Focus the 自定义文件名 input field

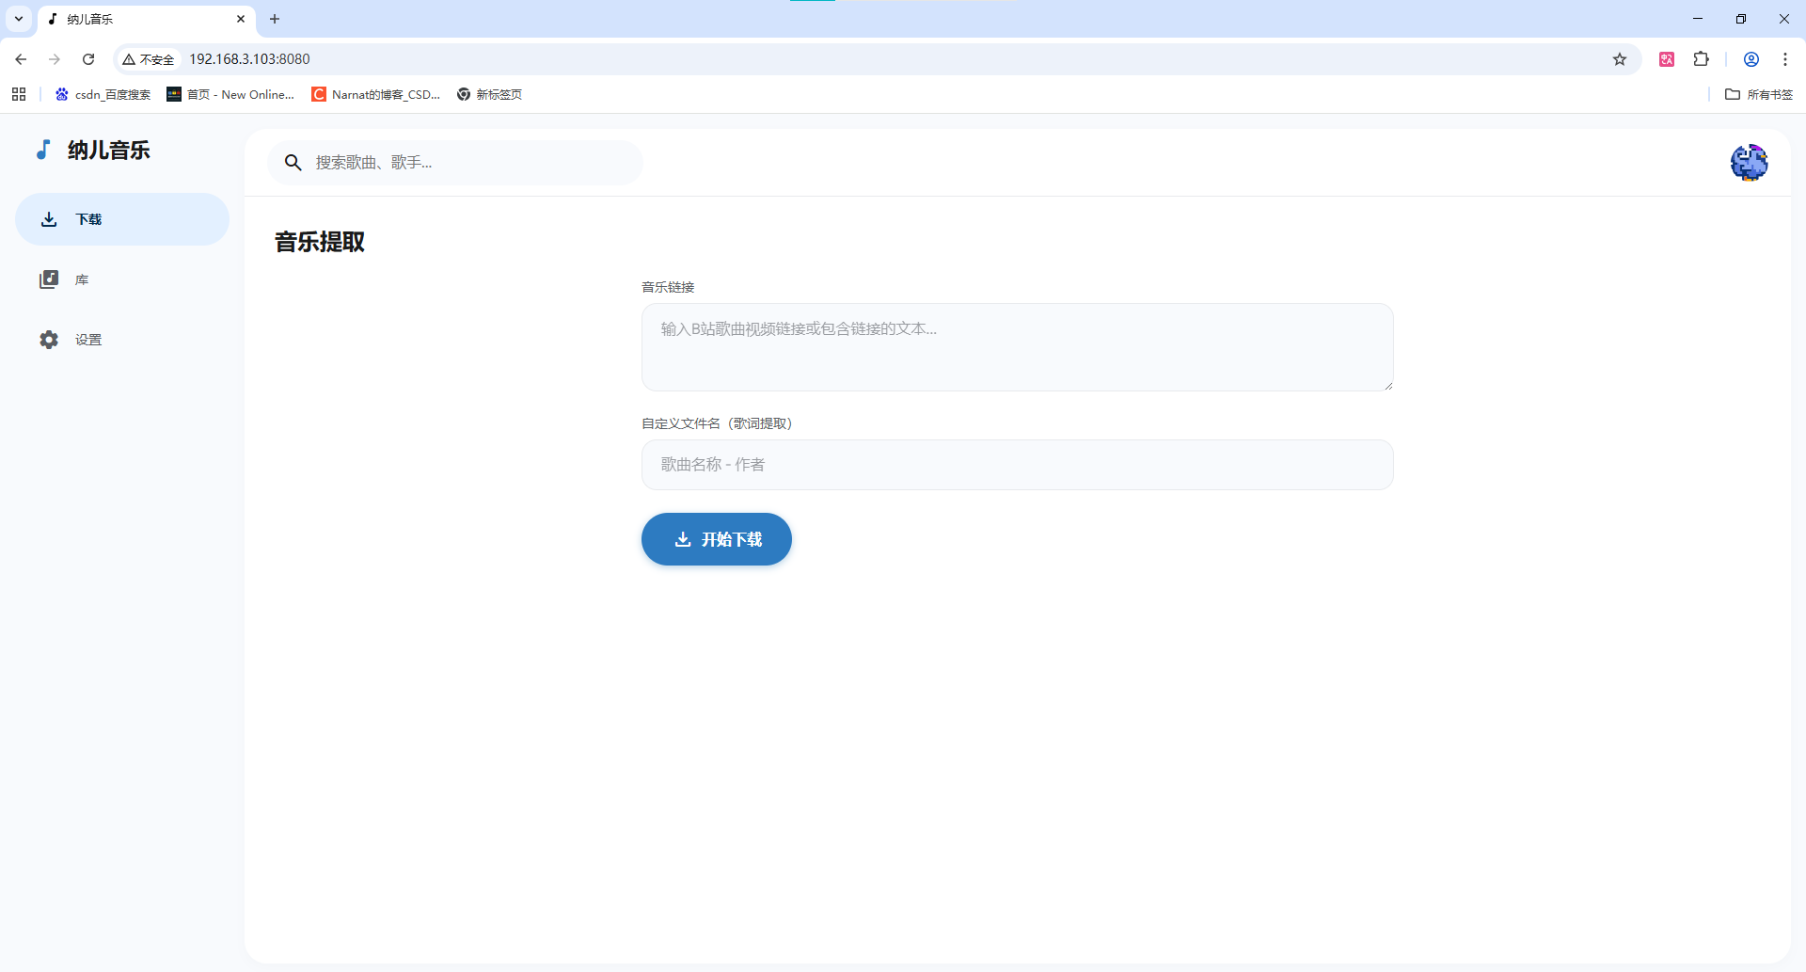pos(1018,465)
